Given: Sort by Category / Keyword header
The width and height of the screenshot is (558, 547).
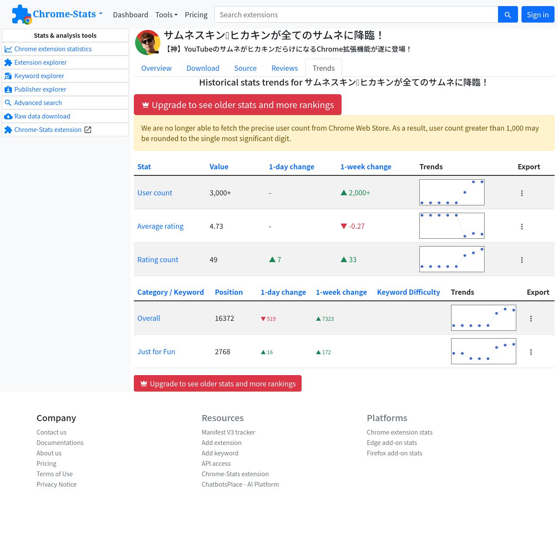Looking at the screenshot, I should [x=171, y=292].
